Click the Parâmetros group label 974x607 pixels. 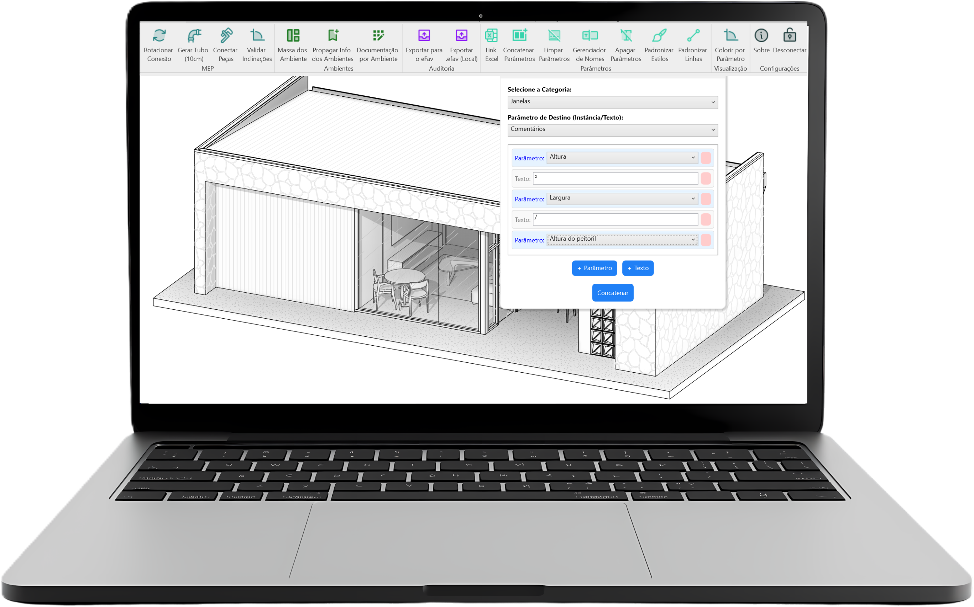pyautogui.click(x=596, y=69)
